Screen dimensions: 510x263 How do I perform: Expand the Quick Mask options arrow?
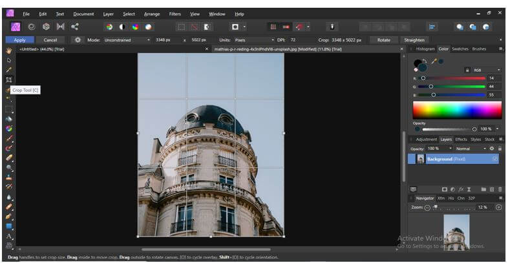(x=244, y=27)
